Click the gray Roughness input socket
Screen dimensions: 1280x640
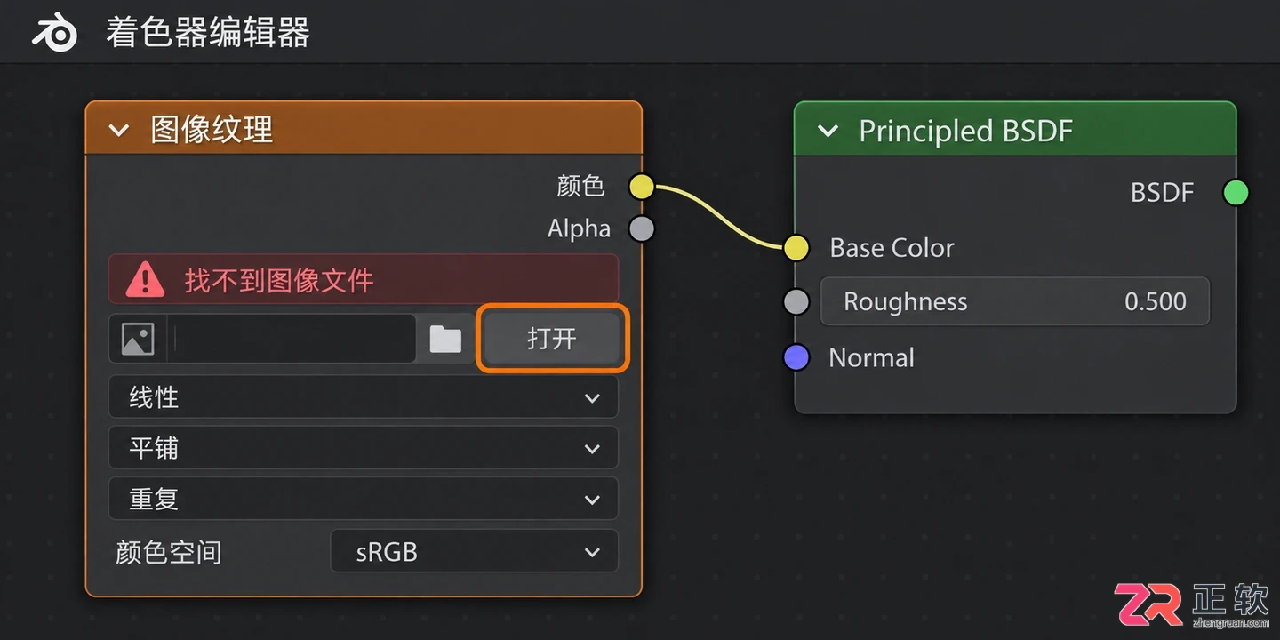796,302
